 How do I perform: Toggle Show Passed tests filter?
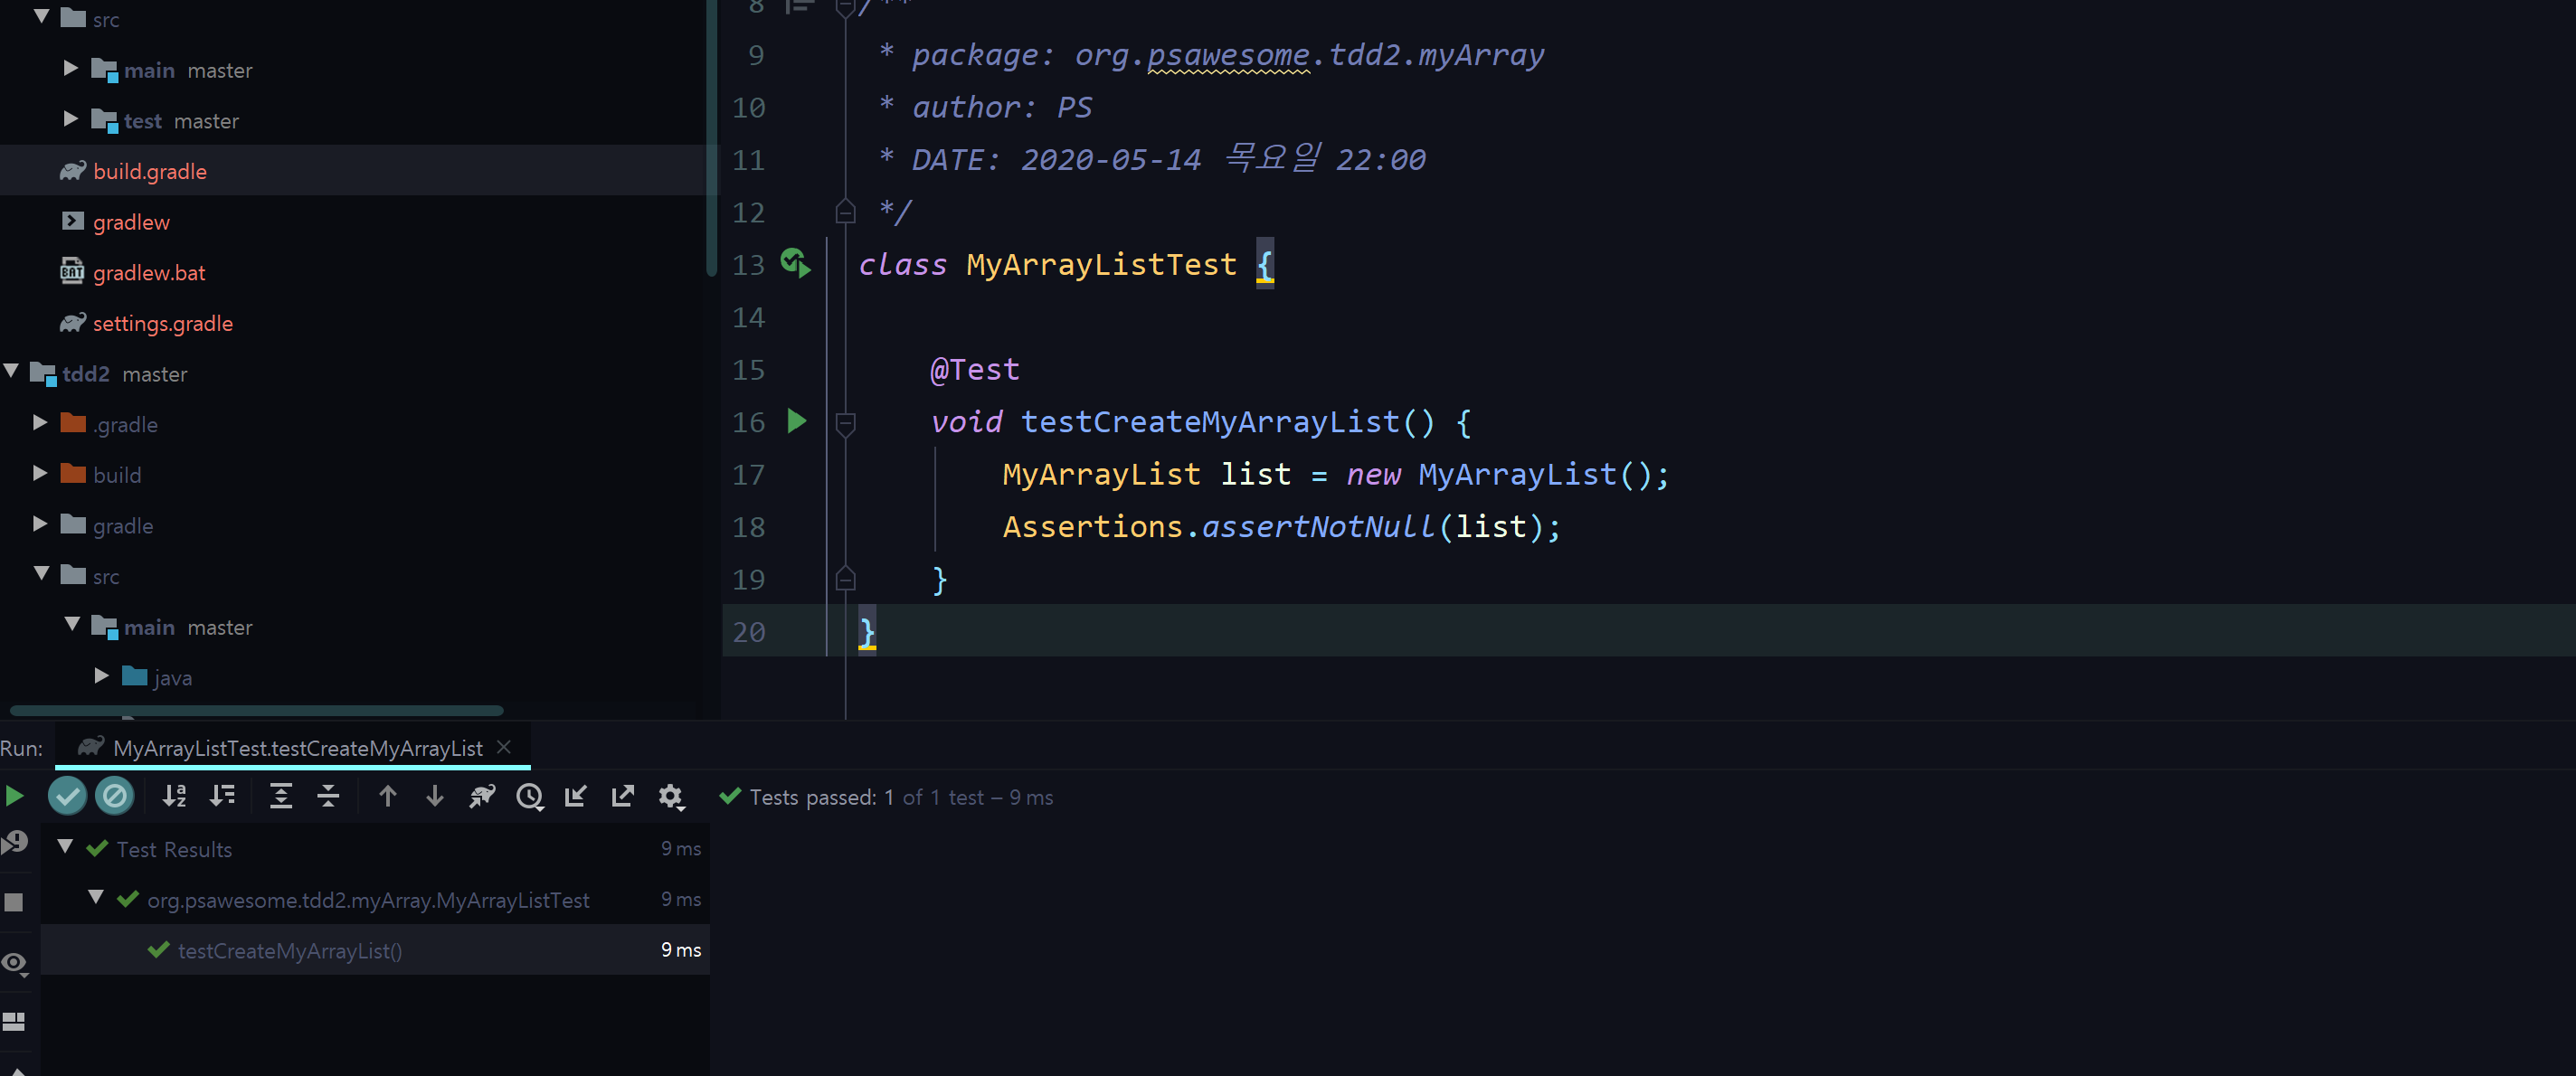click(x=67, y=796)
